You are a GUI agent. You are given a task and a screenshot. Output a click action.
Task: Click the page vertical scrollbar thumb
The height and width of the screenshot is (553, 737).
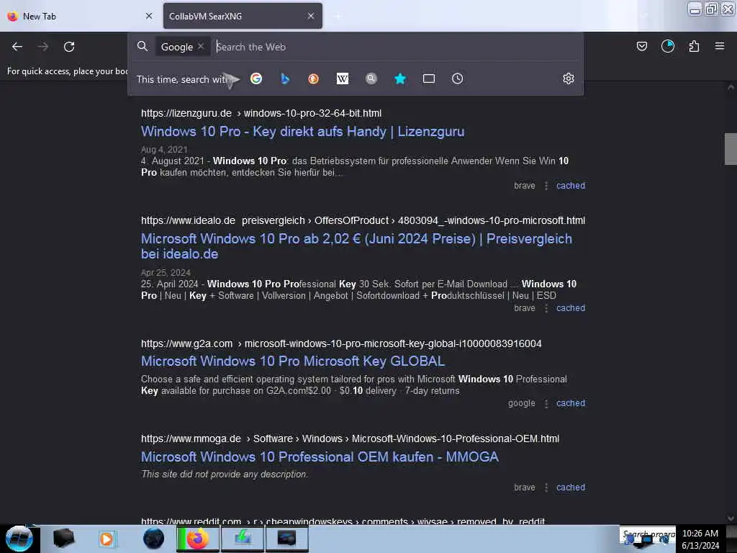coord(731,149)
